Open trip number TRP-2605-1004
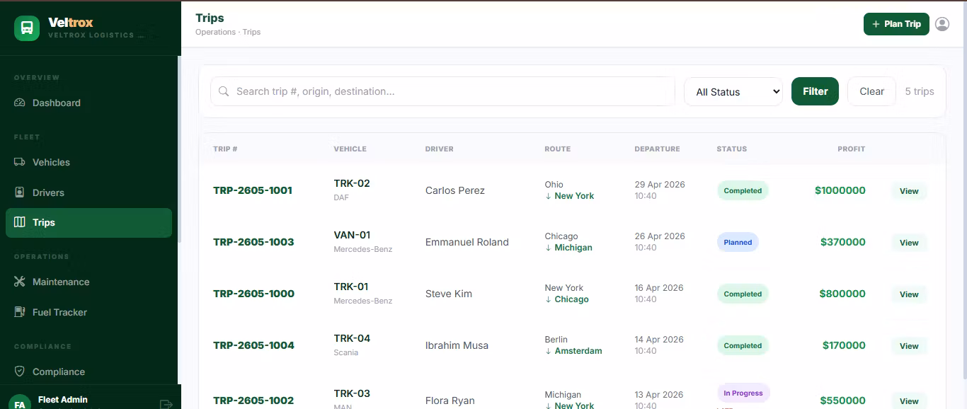967x409 pixels. tap(253, 345)
